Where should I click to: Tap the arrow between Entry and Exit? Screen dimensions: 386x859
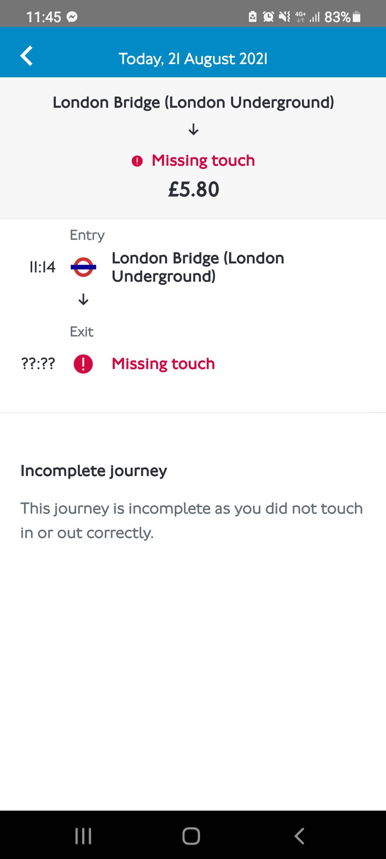tap(83, 299)
